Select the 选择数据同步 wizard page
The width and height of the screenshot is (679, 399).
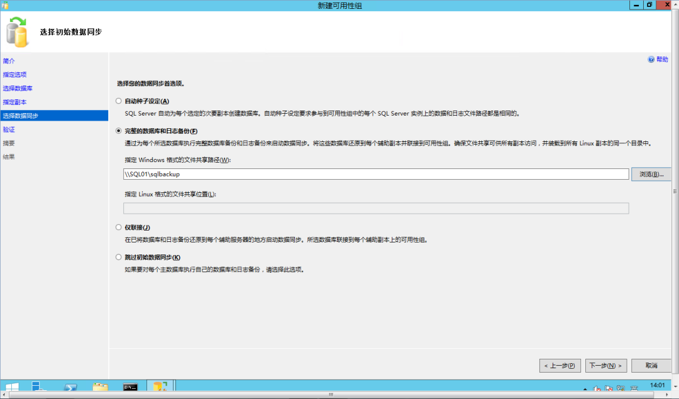(x=54, y=116)
